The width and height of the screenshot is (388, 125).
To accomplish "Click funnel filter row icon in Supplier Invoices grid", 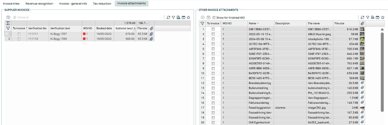I will click(x=8, y=29).
